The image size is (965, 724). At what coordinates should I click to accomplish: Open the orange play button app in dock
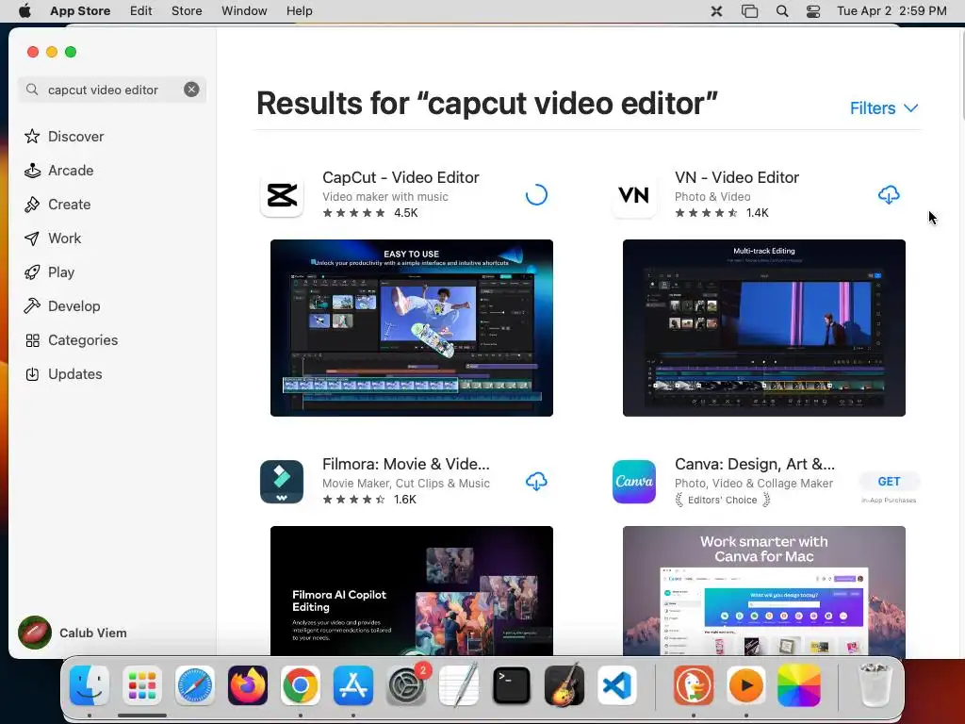pos(746,685)
